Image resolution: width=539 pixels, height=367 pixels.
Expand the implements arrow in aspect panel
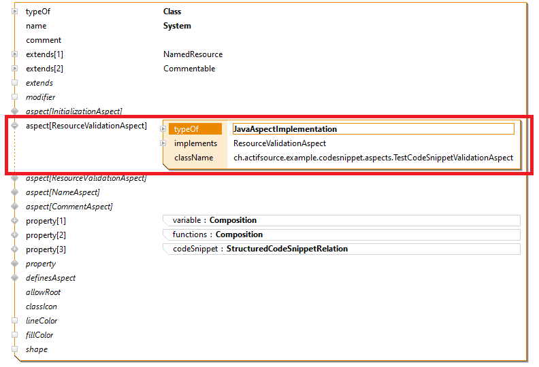(x=163, y=143)
